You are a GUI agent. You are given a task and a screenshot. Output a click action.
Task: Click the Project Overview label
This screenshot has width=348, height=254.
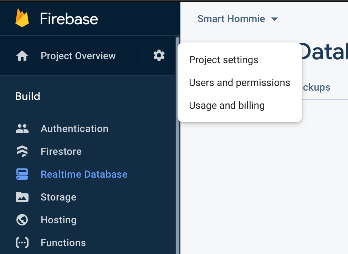click(78, 56)
